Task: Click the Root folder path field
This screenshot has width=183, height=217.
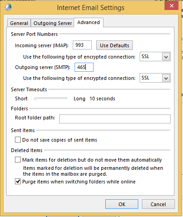Action: pyautogui.click(x=115, y=119)
